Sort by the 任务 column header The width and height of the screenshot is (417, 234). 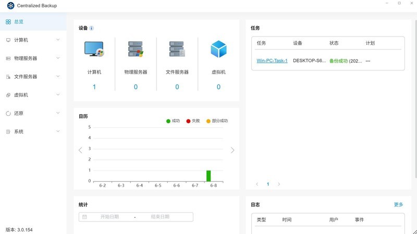pos(261,43)
